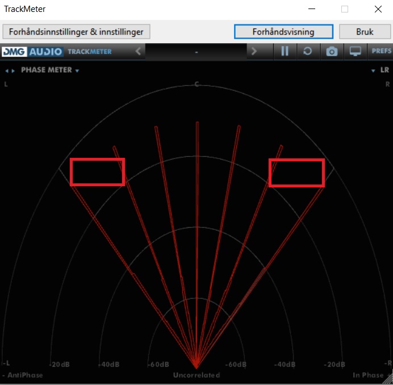The width and height of the screenshot is (393, 385).
Task: Minimize the TrackMeter window
Action: pyautogui.click(x=312, y=9)
